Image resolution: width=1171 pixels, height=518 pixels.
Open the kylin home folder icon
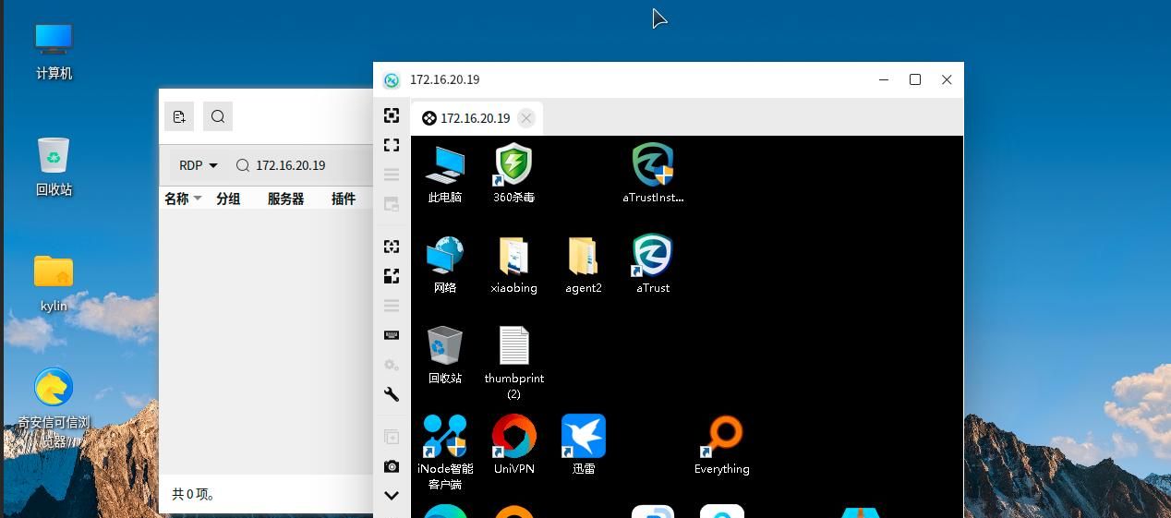point(54,283)
